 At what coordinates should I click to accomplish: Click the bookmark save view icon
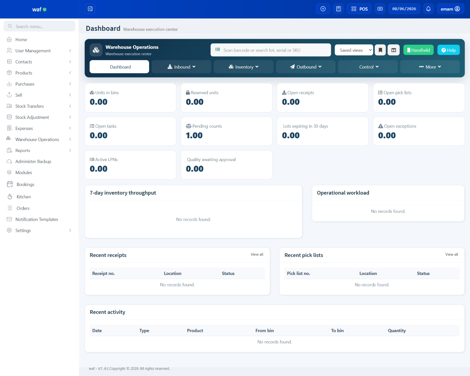point(381,50)
